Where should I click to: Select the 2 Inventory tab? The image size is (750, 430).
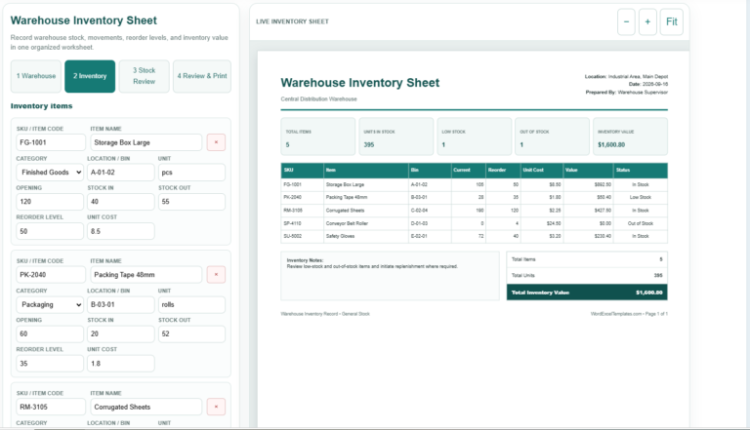tap(90, 76)
